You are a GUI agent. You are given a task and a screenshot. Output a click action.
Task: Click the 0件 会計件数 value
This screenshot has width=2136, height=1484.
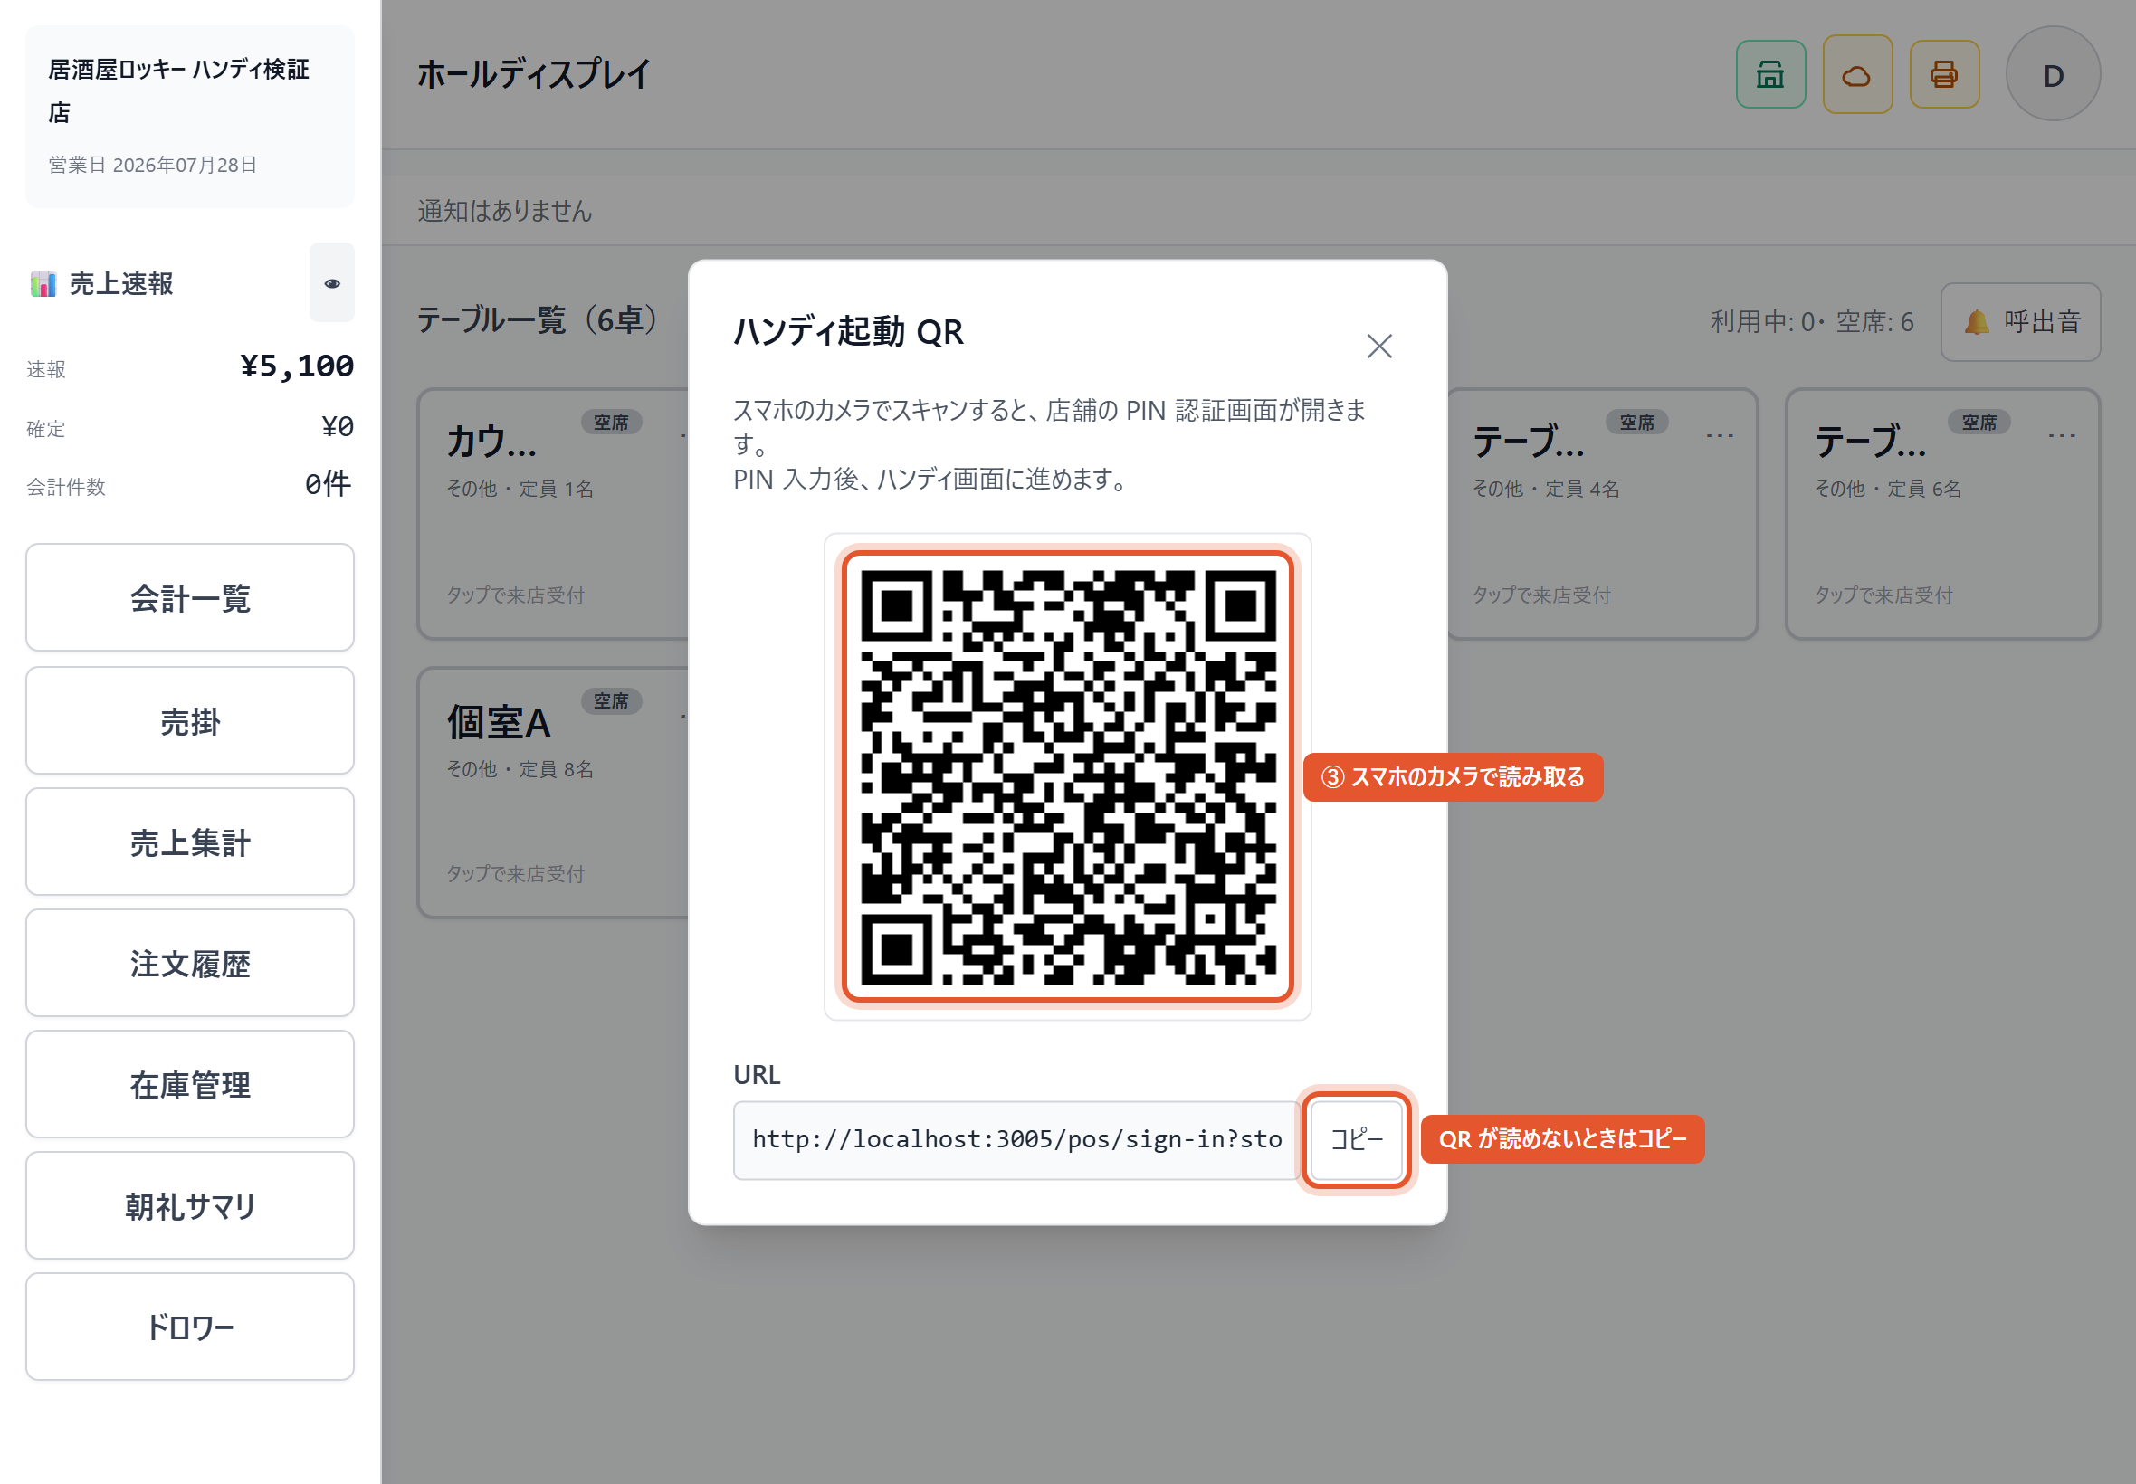(x=329, y=484)
